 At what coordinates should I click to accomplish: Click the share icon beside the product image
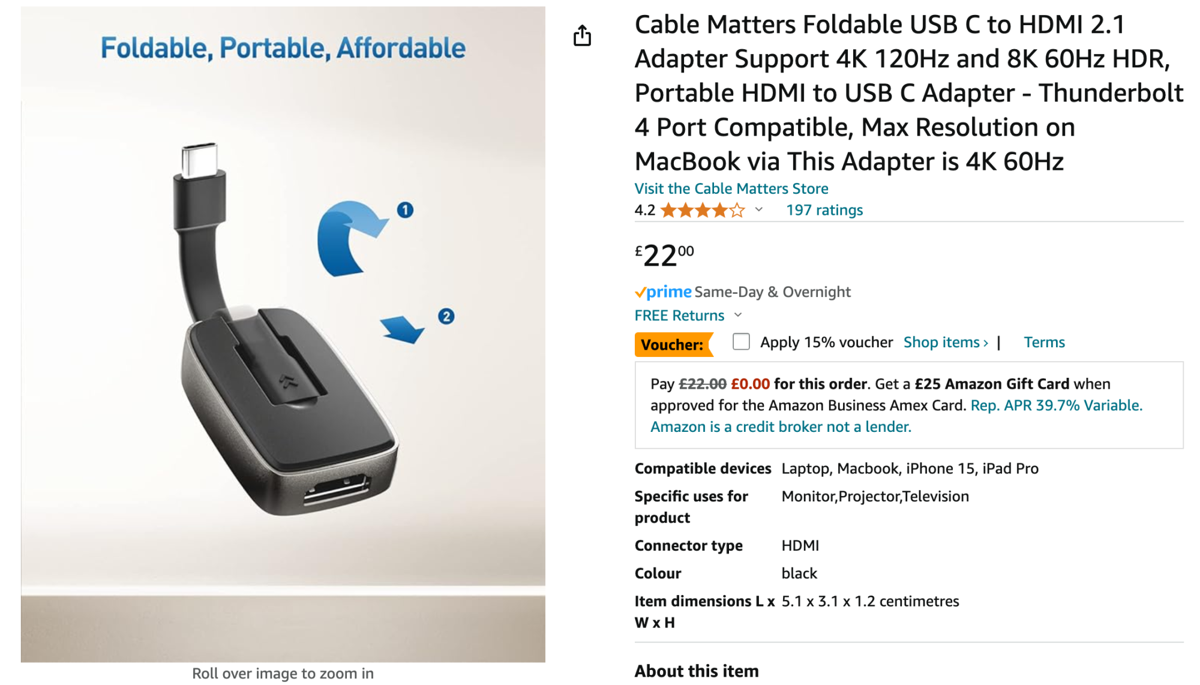[x=582, y=36]
